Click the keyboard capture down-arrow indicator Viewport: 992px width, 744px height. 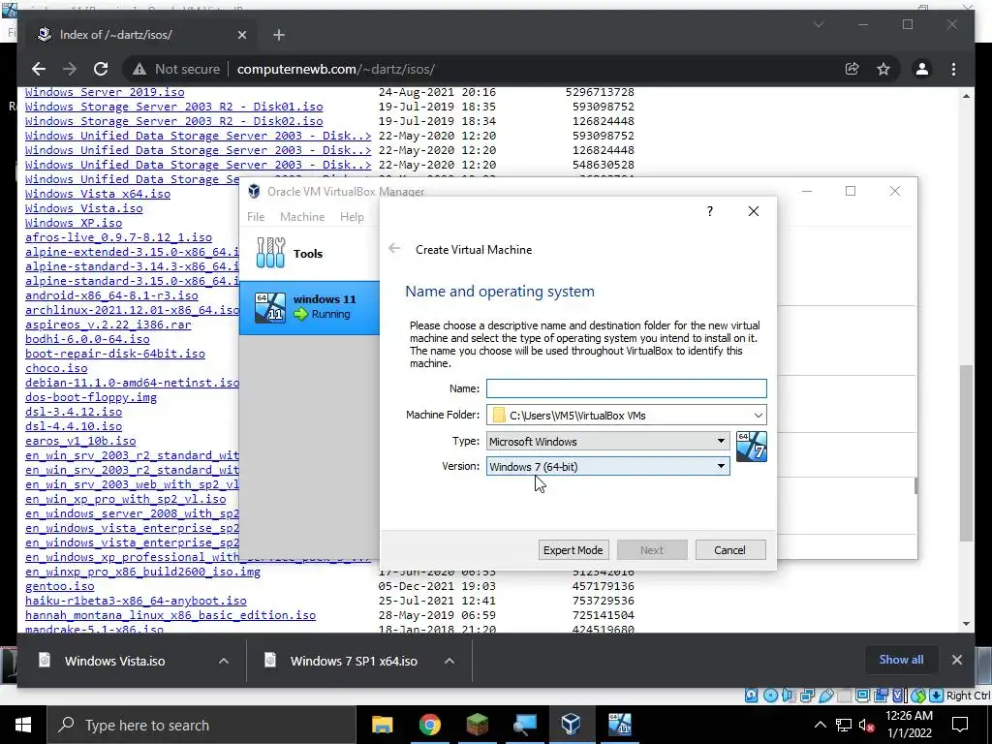click(x=937, y=696)
